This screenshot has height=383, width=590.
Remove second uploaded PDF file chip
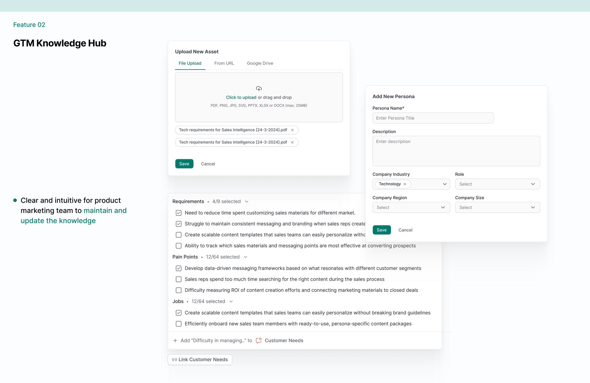point(292,142)
